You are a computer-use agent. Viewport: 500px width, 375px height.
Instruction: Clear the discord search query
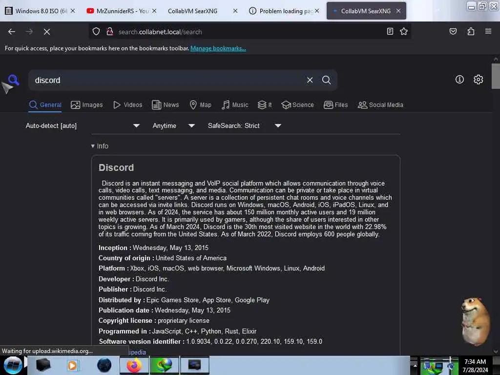[310, 80]
